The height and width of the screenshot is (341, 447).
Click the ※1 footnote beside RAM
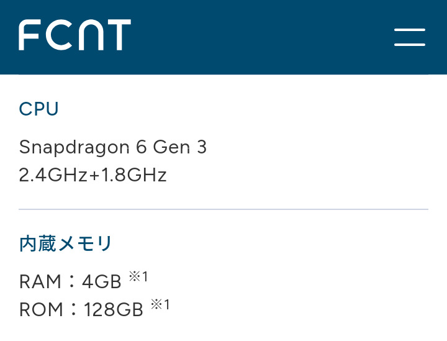[138, 277]
